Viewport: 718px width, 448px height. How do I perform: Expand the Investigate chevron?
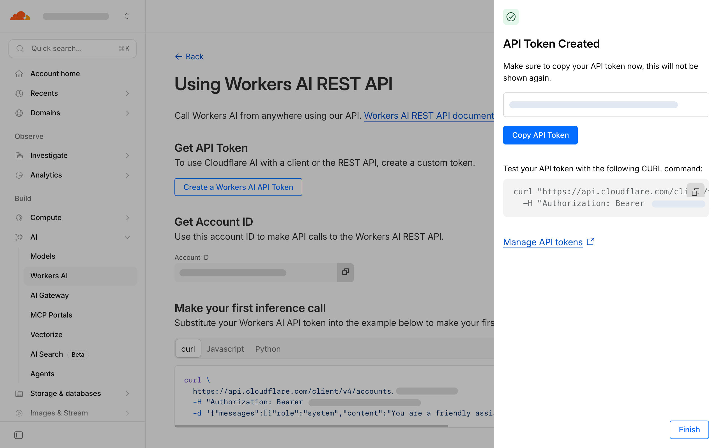coord(127,156)
